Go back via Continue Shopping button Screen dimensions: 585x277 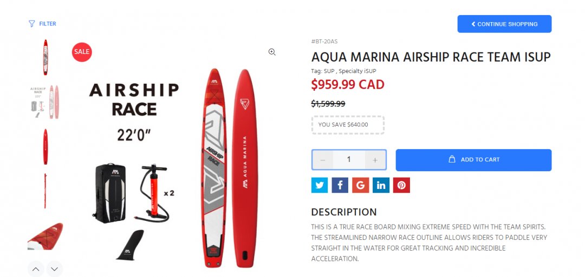coord(504,24)
